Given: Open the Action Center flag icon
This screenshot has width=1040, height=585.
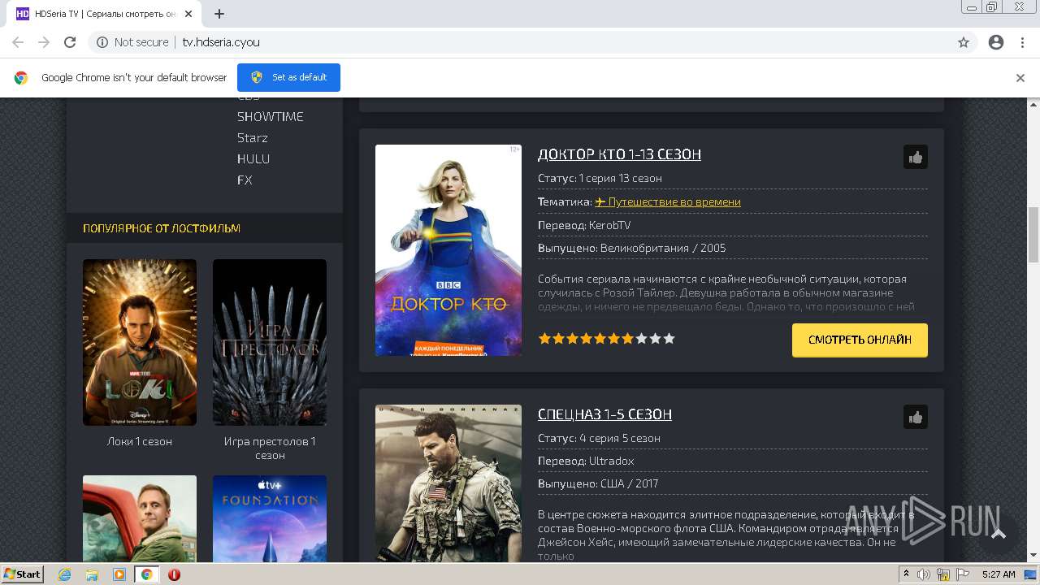Looking at the screenshot, I should coord(961,574).
